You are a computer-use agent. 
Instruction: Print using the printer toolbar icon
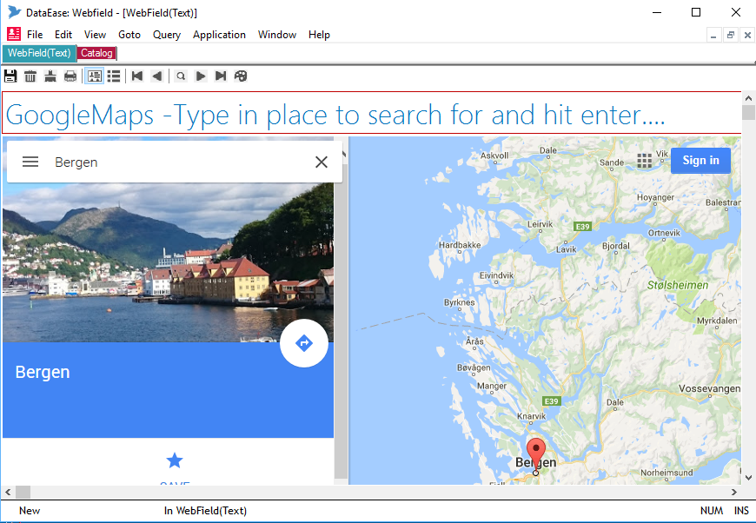[70, 76]
